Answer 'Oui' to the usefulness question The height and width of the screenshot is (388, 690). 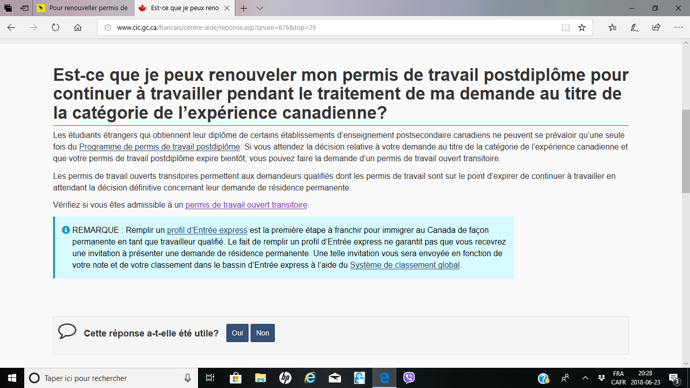237,333
